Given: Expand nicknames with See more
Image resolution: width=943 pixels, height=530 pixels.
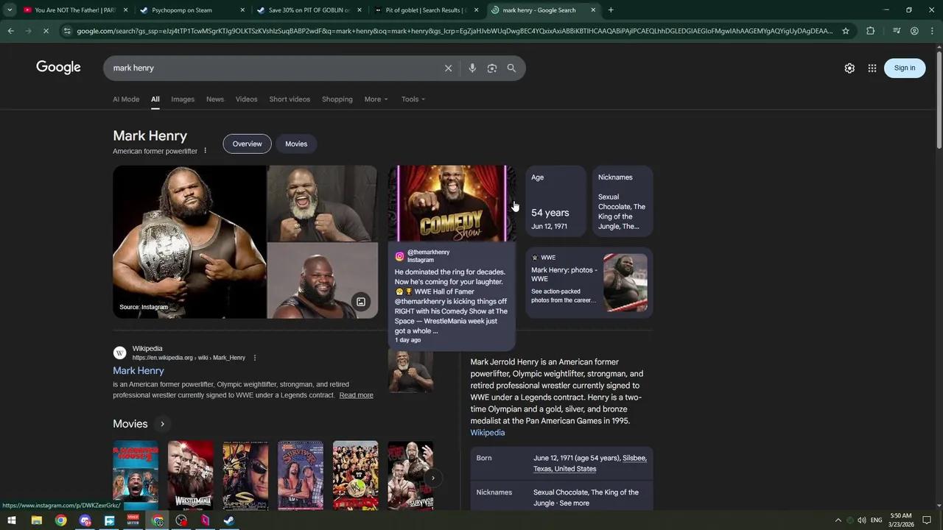Looking at the screenshot, I should pyautogui.click(x=574, y=504).
